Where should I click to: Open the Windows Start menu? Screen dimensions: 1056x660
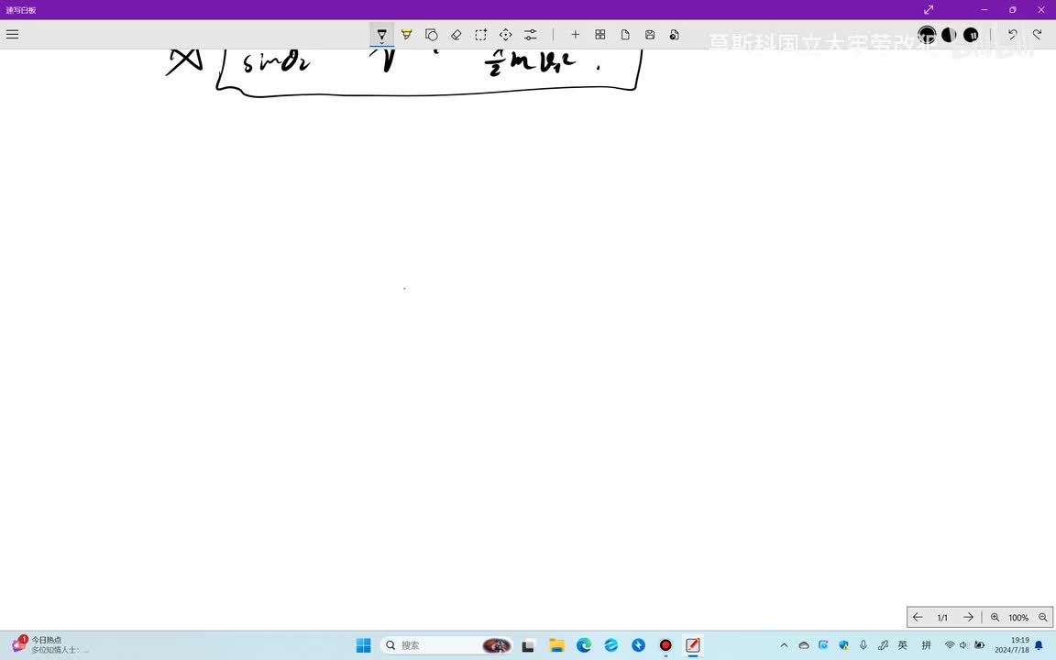click(364, 645)
